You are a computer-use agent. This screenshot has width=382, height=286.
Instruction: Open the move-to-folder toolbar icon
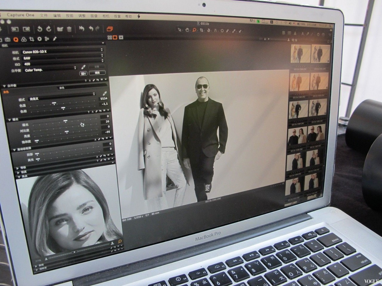(x=60, y=29)
